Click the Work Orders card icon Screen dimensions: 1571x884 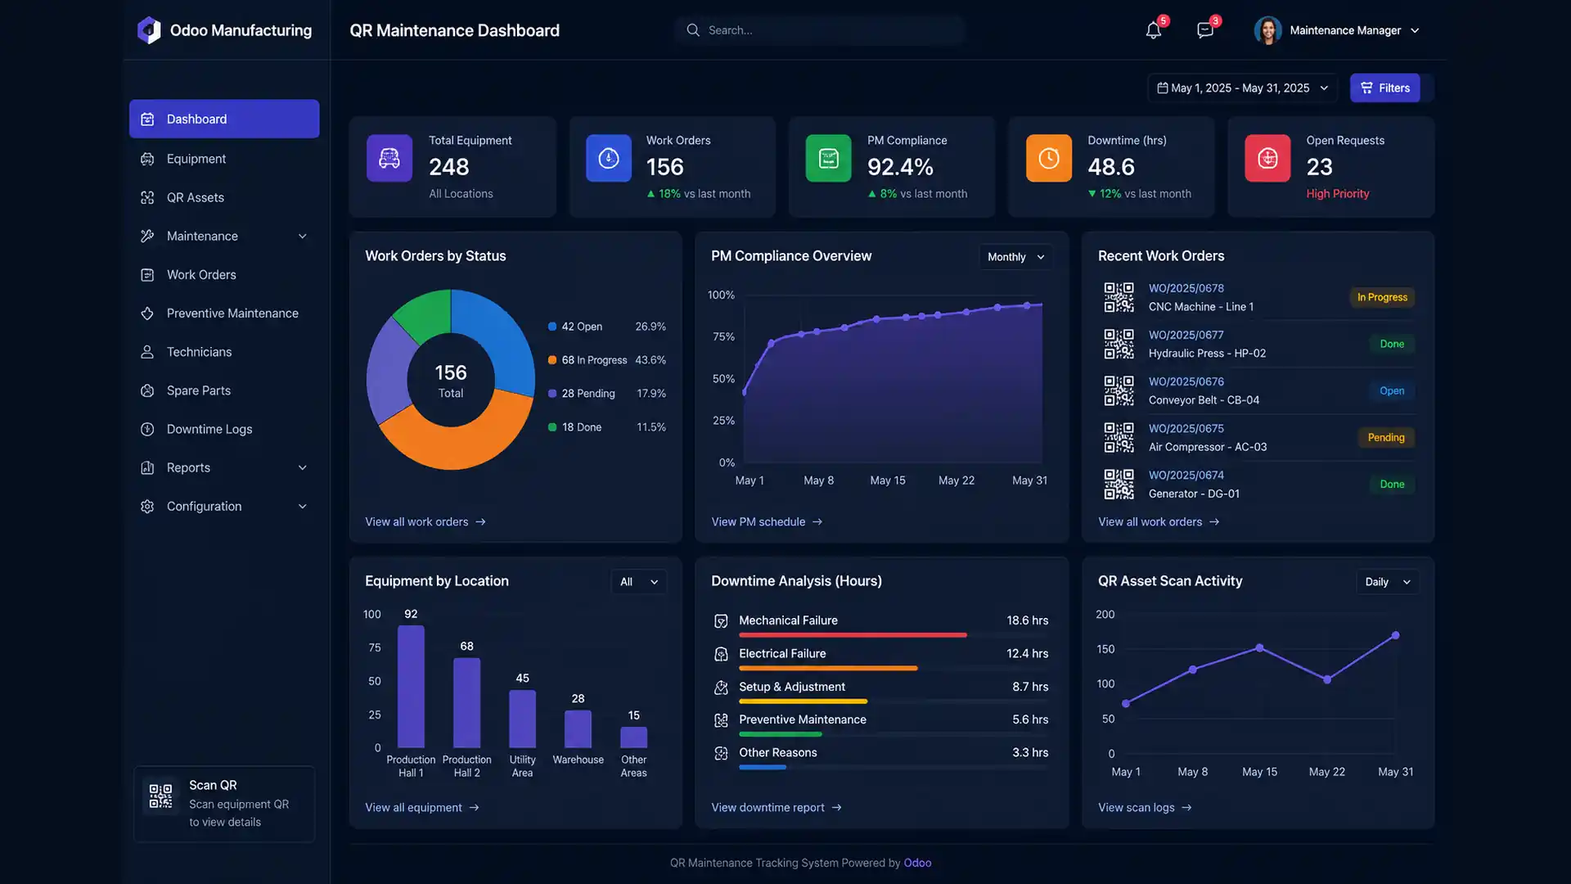(x=609, y=158)
